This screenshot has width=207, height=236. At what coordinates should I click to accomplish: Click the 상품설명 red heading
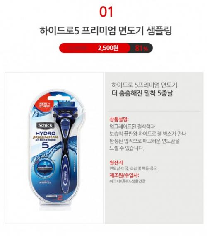coord(119,119)
